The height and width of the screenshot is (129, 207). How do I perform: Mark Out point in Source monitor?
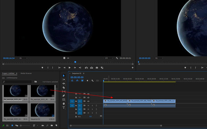pyautogui.click(x=52, y=68)
